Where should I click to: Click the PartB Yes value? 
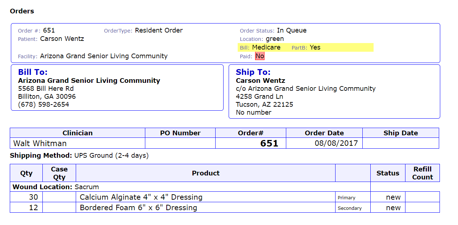pyautogui.click(x=315, y=47)
